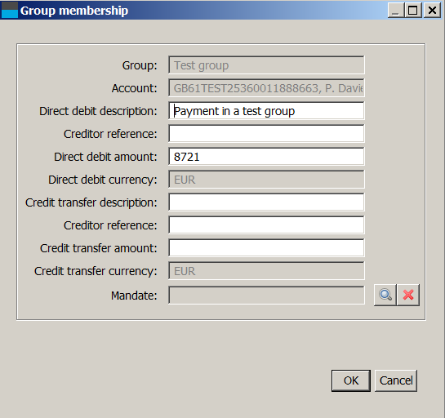Click the read-only Account field
This screenshot has width=445, height=418.
tap(266, 88)
